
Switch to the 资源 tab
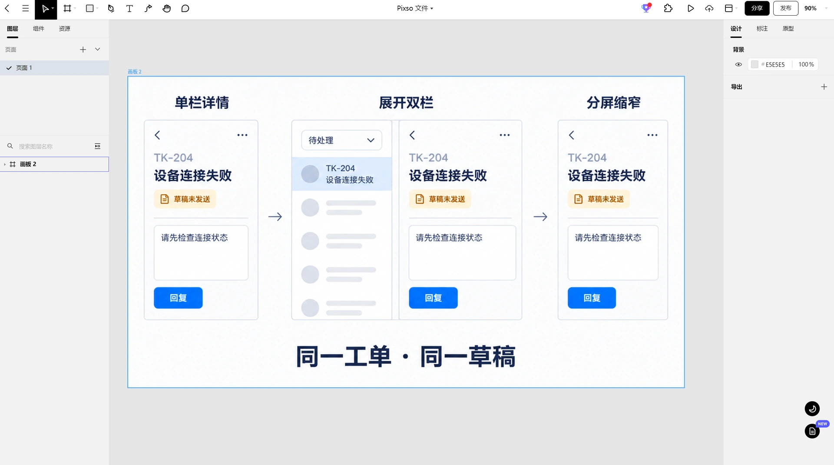tap(65, 29)
